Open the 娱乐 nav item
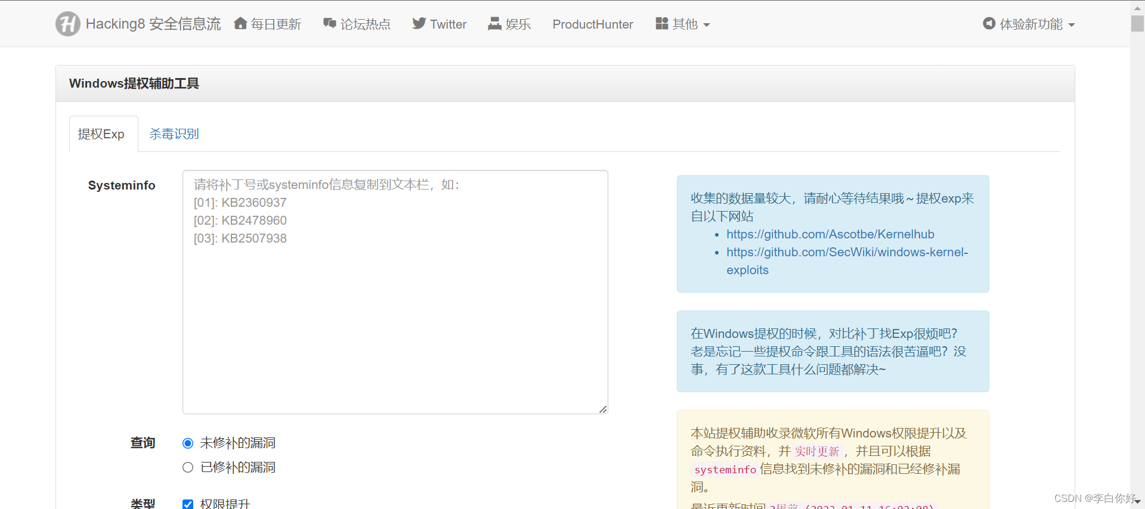This screenshot has height=509, width=1145. click(518, 24)
